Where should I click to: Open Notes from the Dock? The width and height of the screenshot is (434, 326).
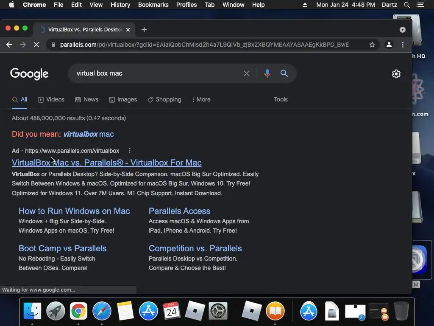click(x=125, y=311)
